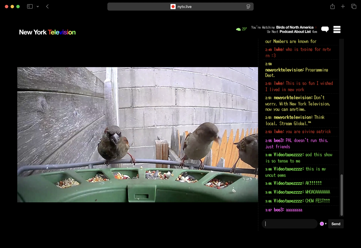Image resolution: width=361 pixels, height=248 pixels.
Task: Click the Birds of North America show title
Action: click(294, 27)
